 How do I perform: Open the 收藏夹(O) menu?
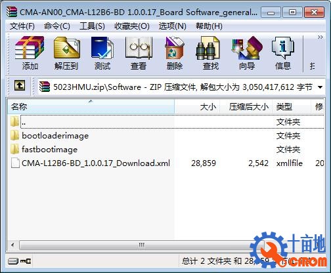[x=132, y=26]
